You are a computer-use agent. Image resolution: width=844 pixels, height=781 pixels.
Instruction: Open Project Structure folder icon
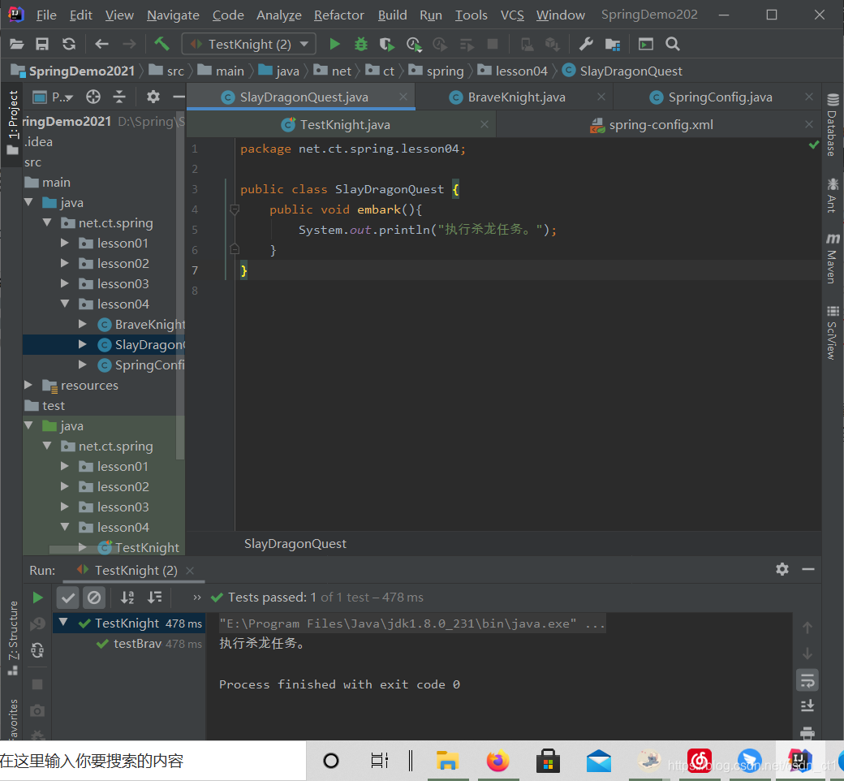[x=613, y=44]
